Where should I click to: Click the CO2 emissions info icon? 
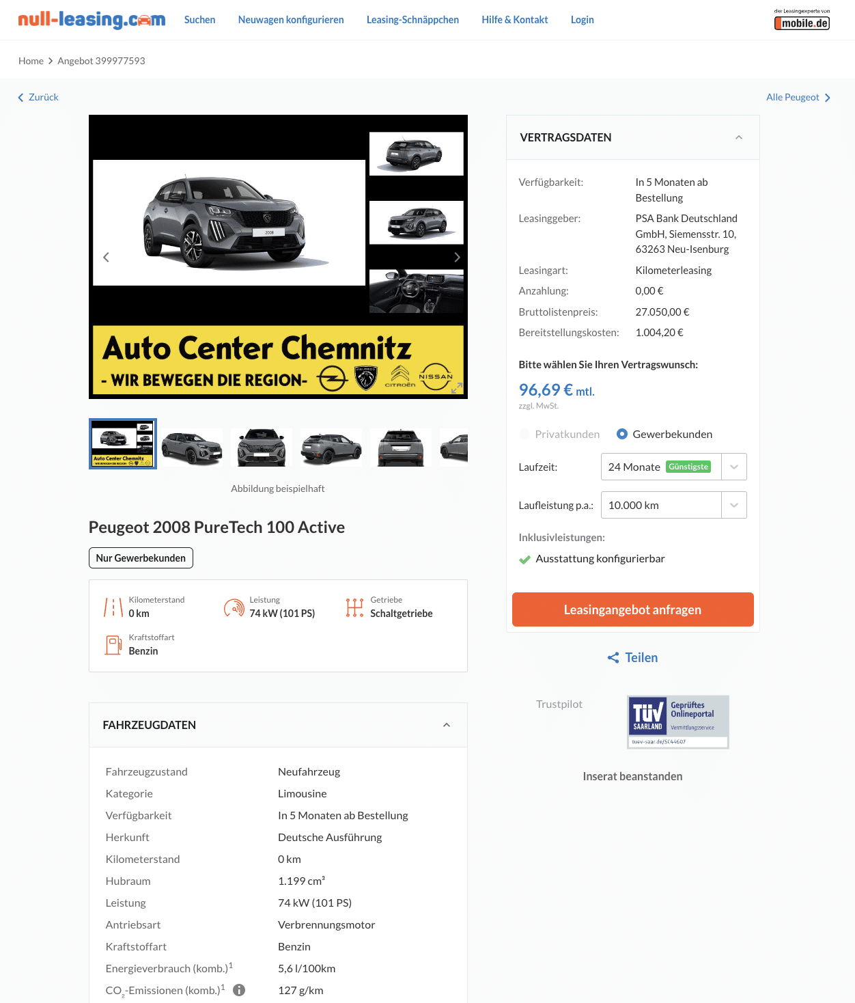[x=239, y=990]
